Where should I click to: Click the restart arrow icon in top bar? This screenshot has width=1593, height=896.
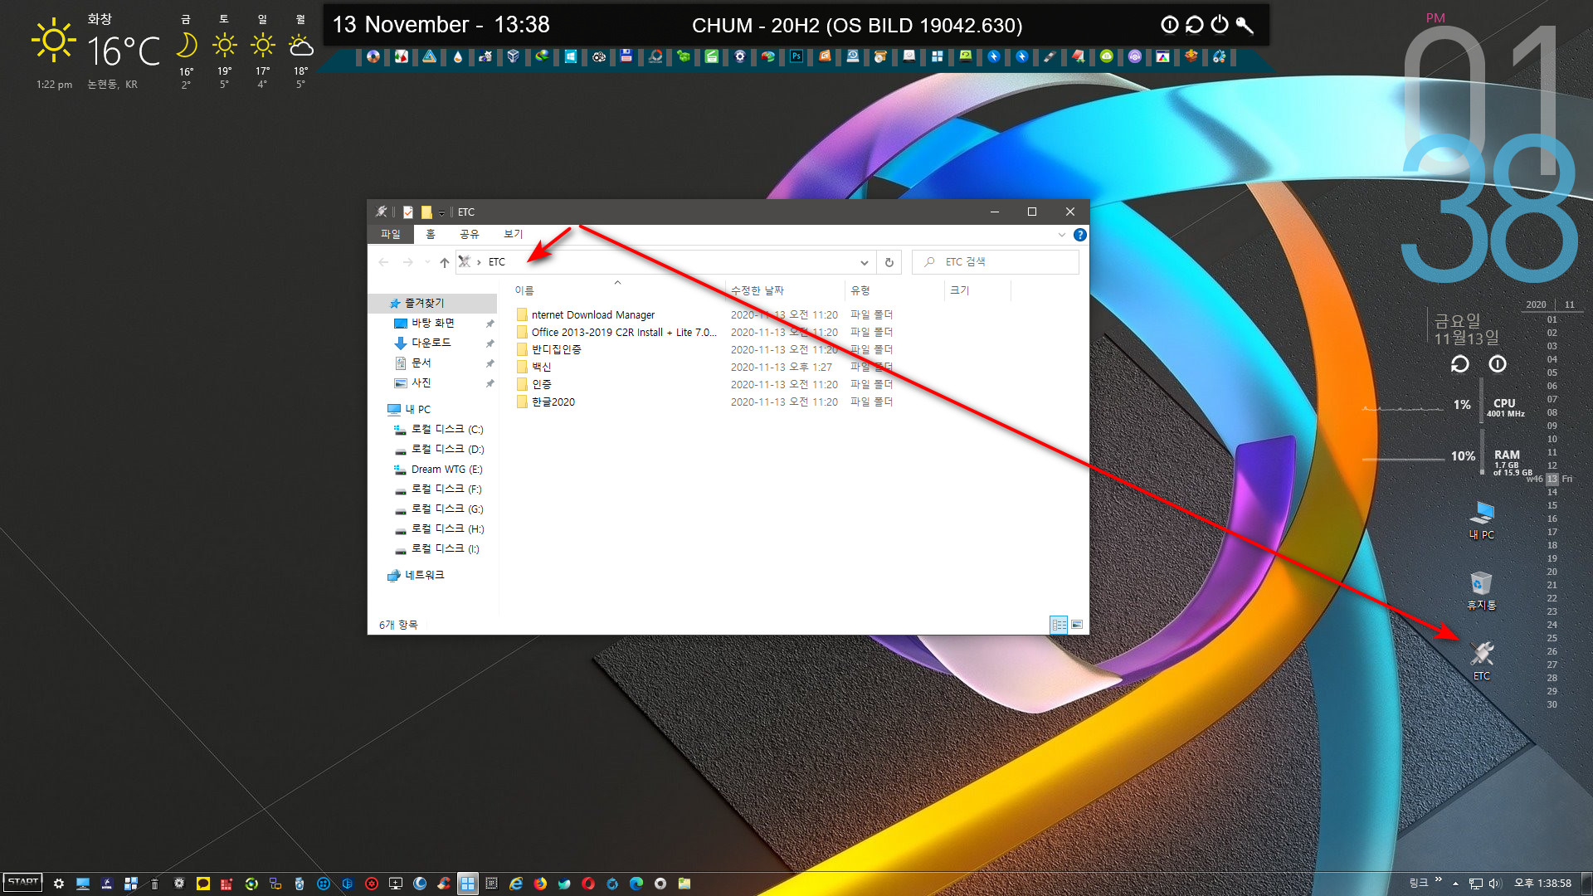(x=1194, y=25)
